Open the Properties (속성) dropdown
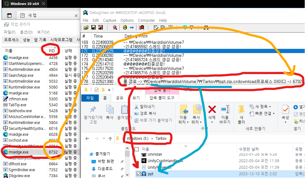The height and width of the screenshot is (178, 305). pos(285,122)
